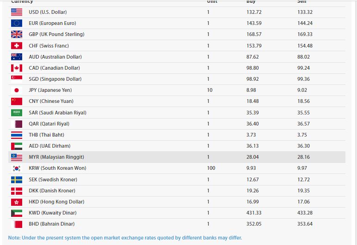Click the QAR (Qatari Riyal) label
Viewport: 357px width, 245px height.
(49, 124)
